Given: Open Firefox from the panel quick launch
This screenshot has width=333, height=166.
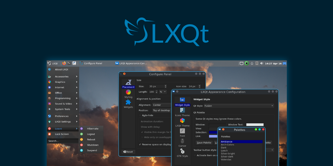Looking at the screenshot, I should 64,63.
